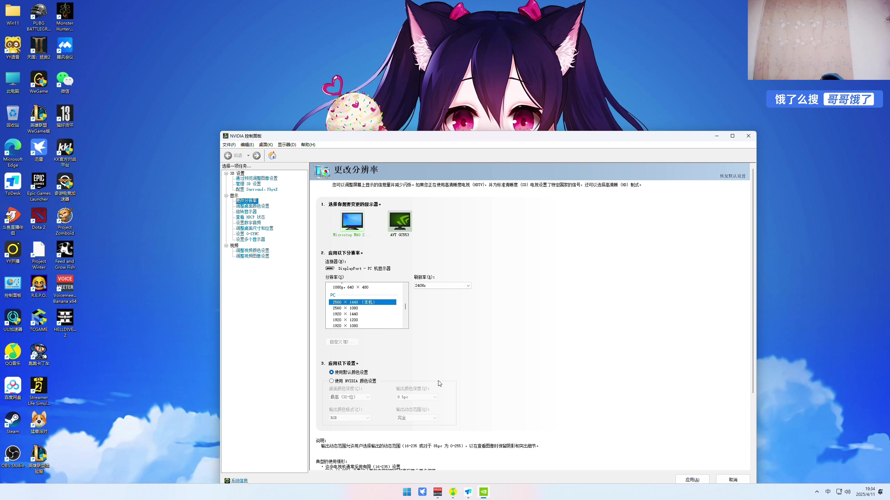890x500 pixels.
Task: Open 腾讯会议 desktop icon
Action: [x=65, y=49]
